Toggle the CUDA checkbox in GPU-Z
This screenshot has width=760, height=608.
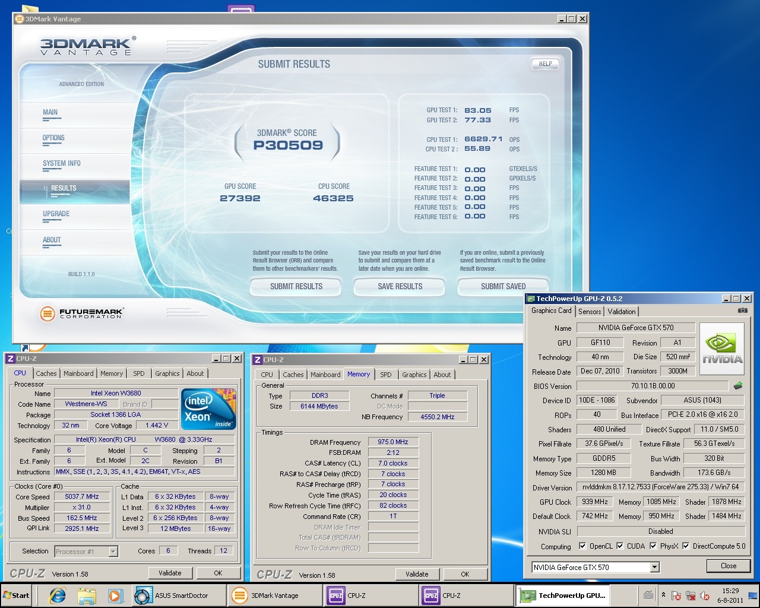click(x=620, y=546)
